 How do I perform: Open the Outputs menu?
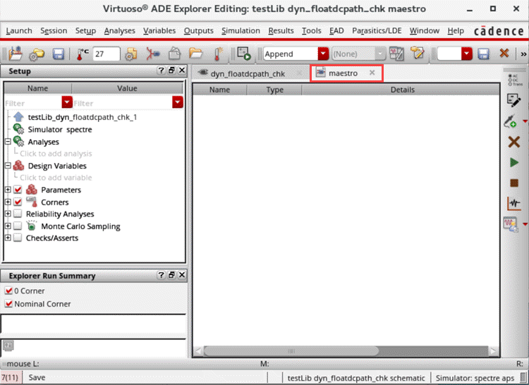click(x=198, y=31)
